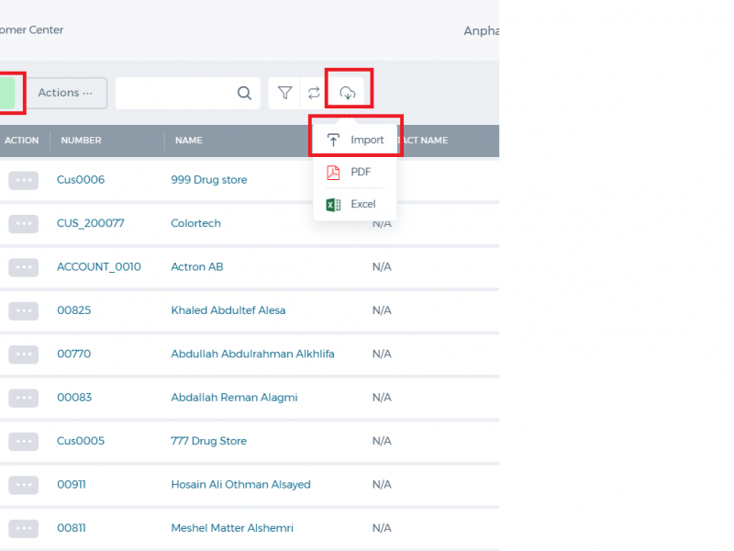Open row actions for ACCOUNT_0010

24,267
